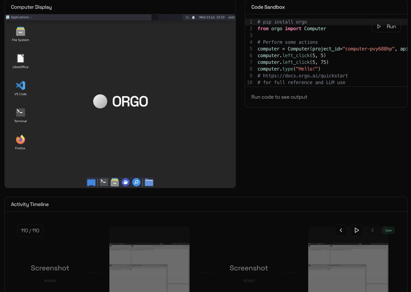411x292 pixels.
Task: Open the user menu in top panel
Action: pyautogui.click(x=232, y=17)
